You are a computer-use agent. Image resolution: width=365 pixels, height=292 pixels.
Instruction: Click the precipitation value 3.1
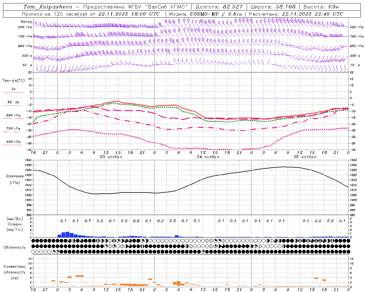63,221
